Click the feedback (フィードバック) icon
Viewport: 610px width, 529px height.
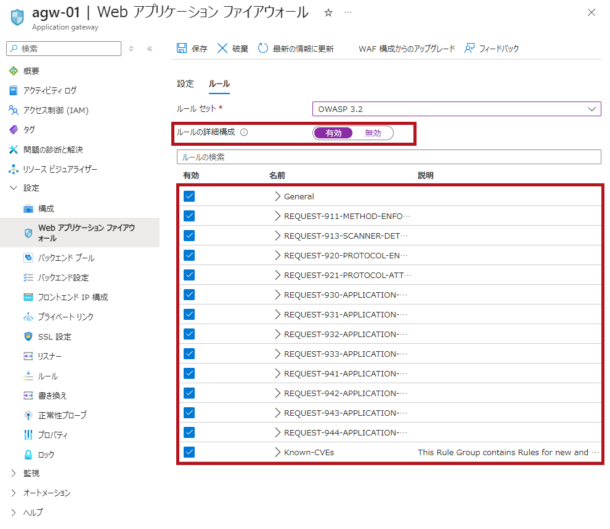click(x=470, y=49)
